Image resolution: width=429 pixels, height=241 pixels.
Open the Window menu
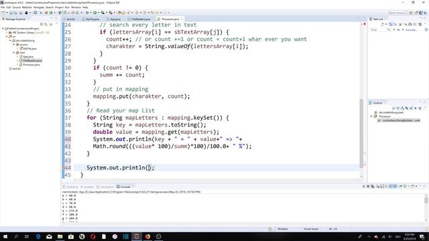pos(76,7)
